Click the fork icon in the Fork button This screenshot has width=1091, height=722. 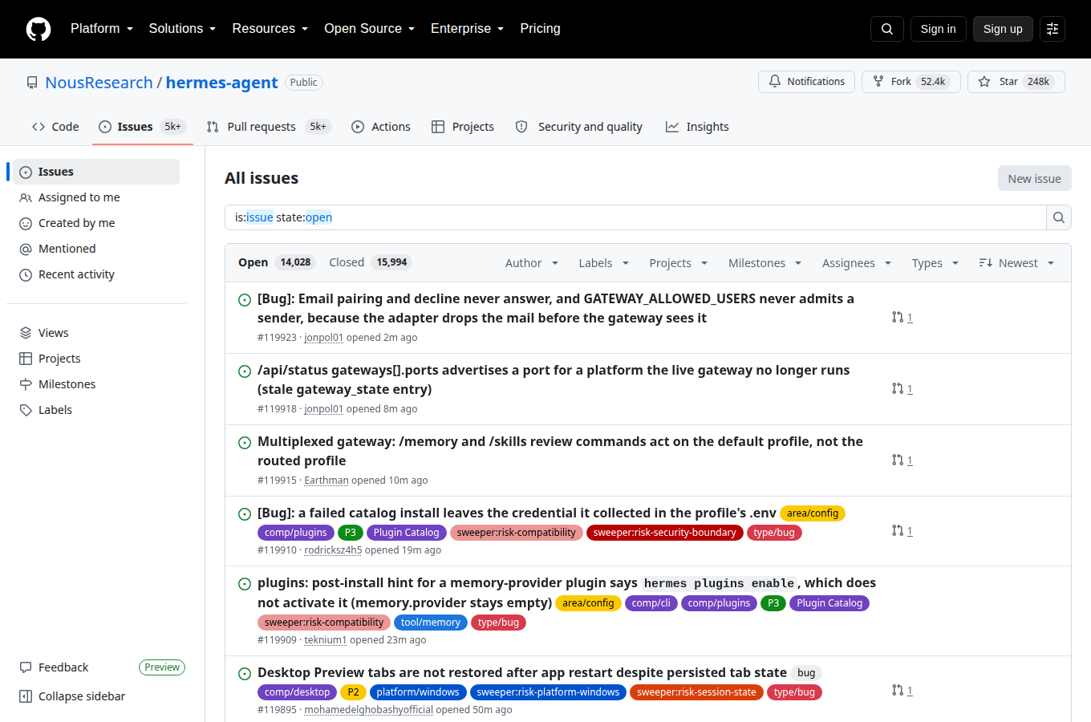878,81
